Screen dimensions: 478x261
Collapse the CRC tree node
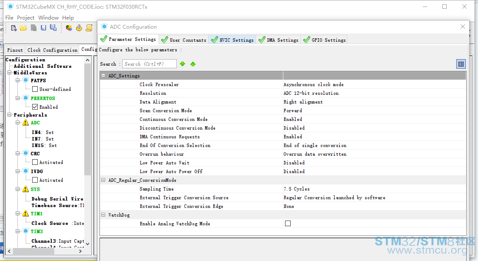tap(18, 153)
